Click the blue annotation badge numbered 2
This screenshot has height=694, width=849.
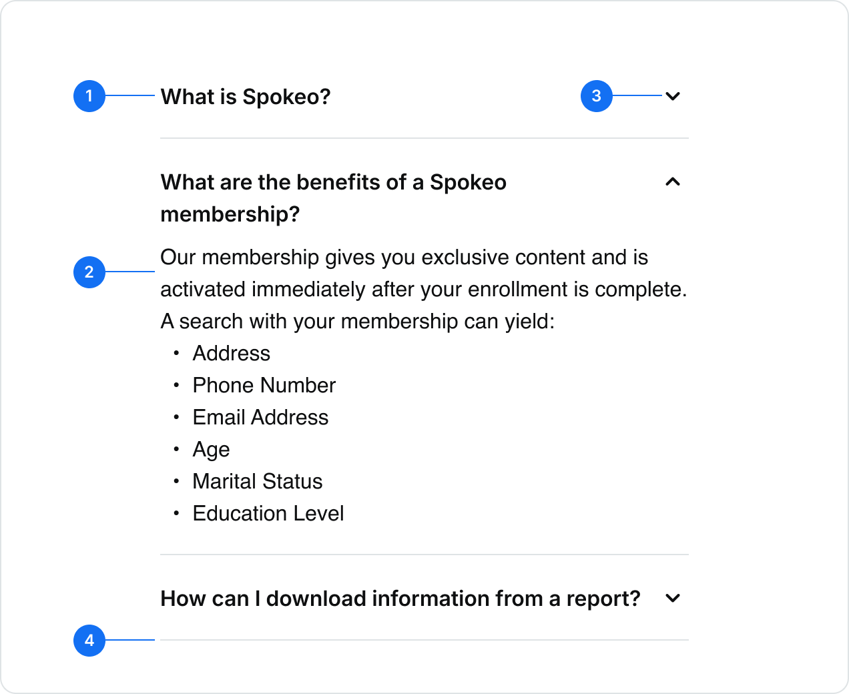tap(89, 272)
